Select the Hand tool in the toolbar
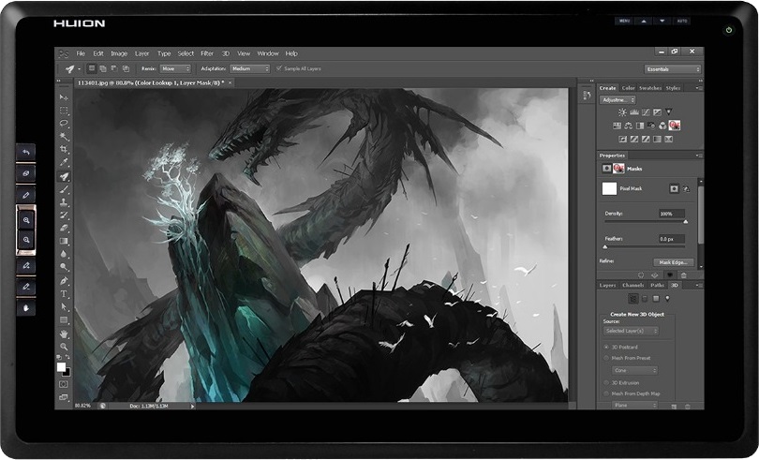This screenshot has width=759, height=460. pyautogui.click(x=64, y=334)
